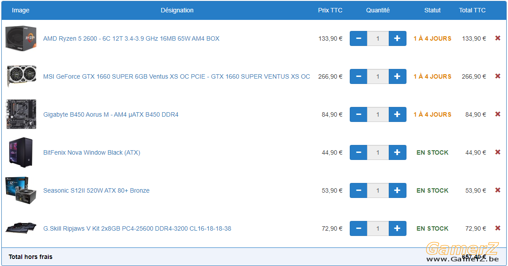
Task: Increase quantity of MSI GeForce GTX 1660 SUPER
Action: [397, 76]
